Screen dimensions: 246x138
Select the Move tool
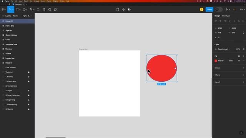tap(10, 10)
